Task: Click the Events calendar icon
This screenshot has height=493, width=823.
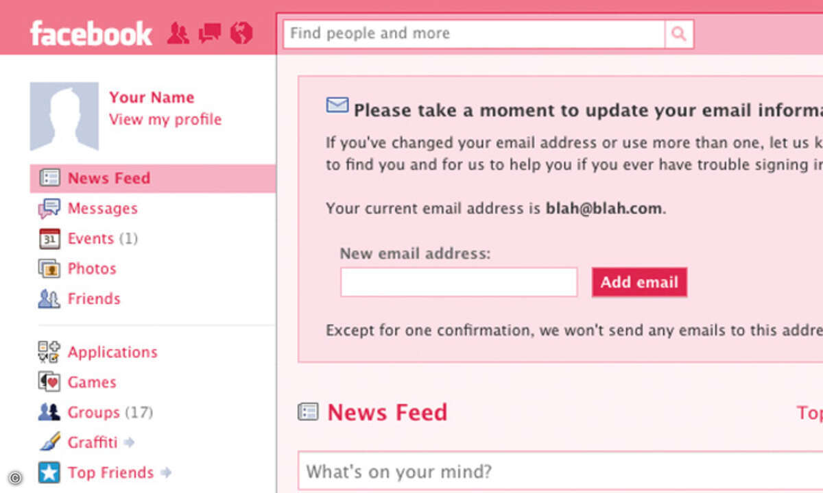Action: coord(49,238)
